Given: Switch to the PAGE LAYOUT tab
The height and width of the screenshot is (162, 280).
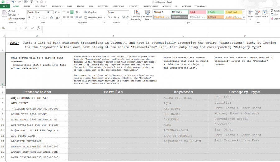Looking at the screenshot, I should 41,6.
